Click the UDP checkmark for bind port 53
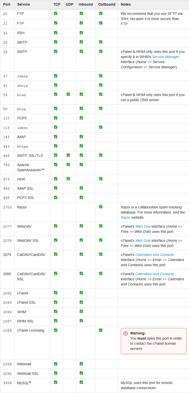 tap(68, 94)
